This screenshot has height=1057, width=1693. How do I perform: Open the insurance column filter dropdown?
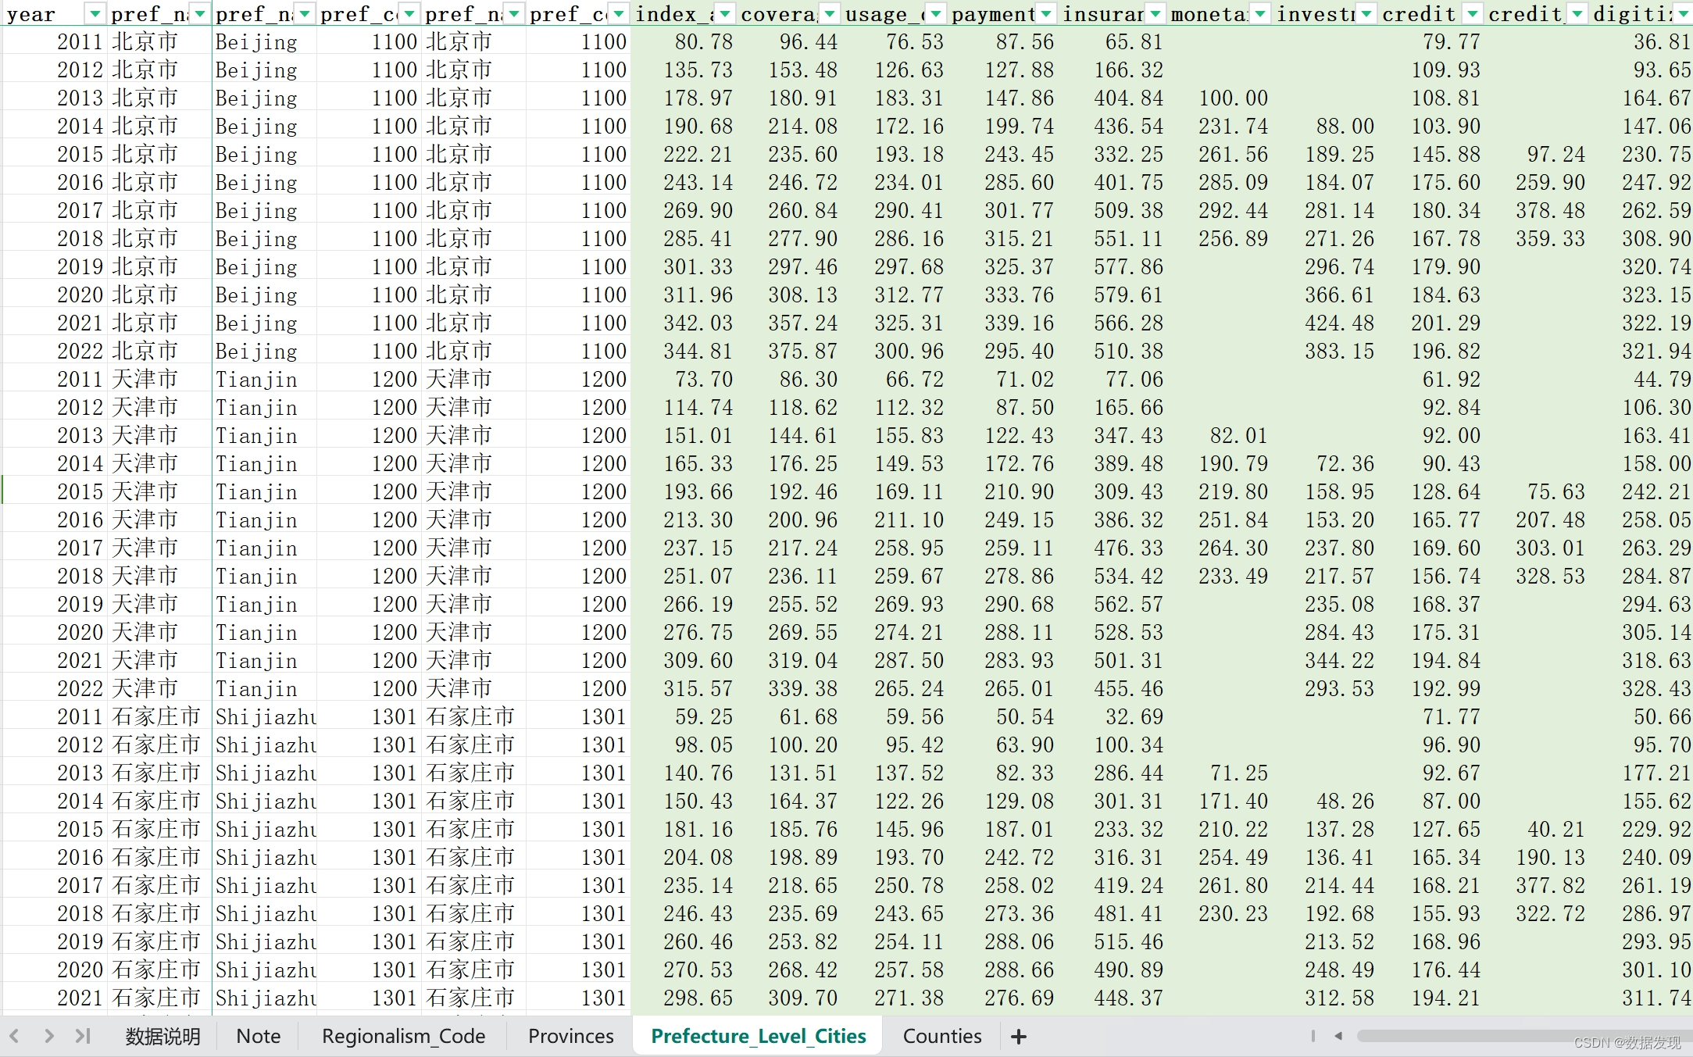pyautogui.click(x=1155, y=14)
